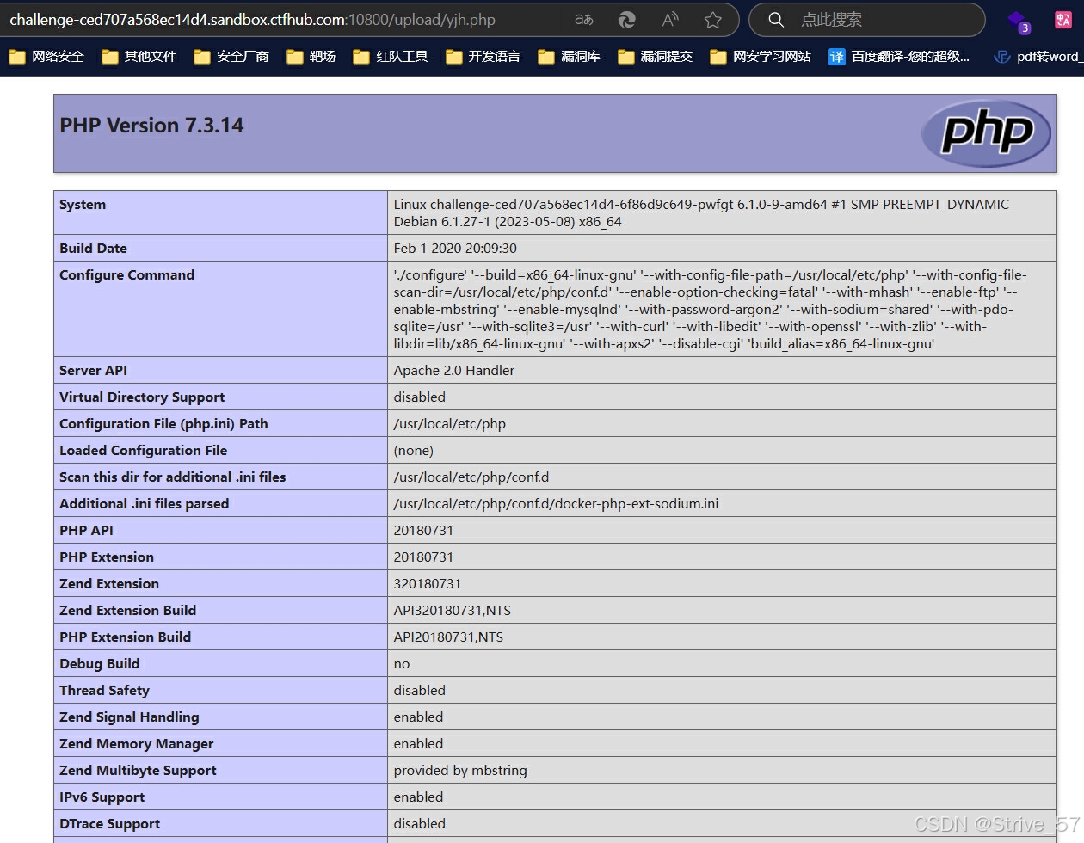Screen dimensions: 1084x843
Task: Click the Configure Command label
Action: [x=126, y=275]
